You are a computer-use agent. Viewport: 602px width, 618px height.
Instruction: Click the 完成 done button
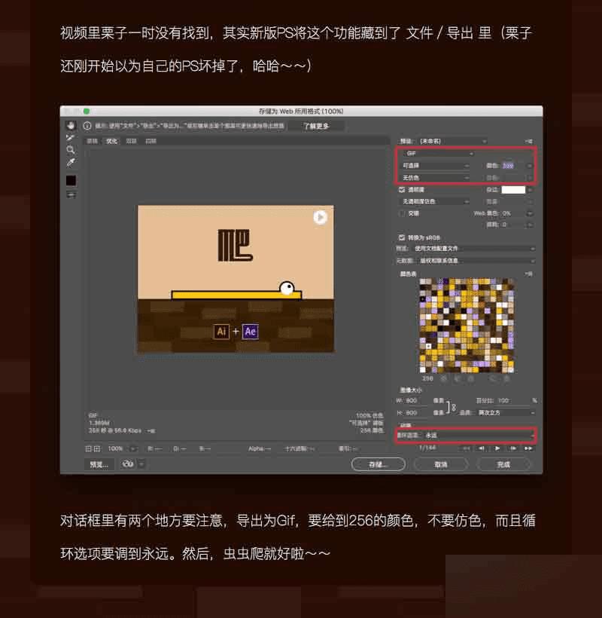coord(503,464)
